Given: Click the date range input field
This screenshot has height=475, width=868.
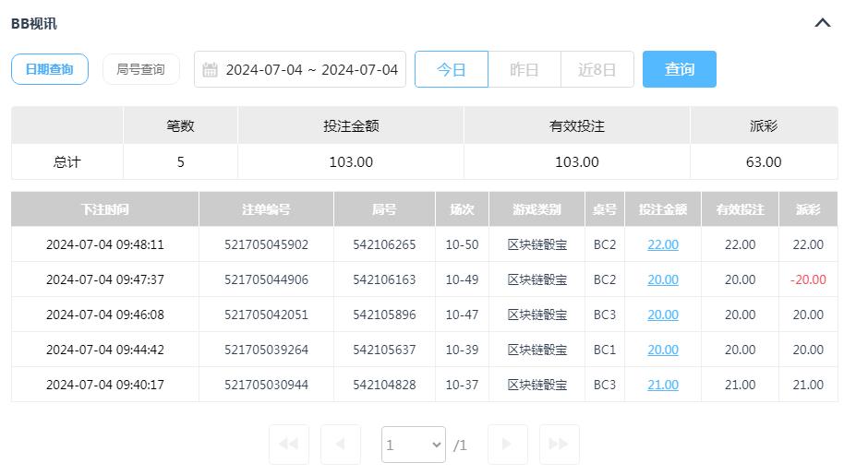Looking at the screenshot, I should pyautogui.click(x=311, y=70).
